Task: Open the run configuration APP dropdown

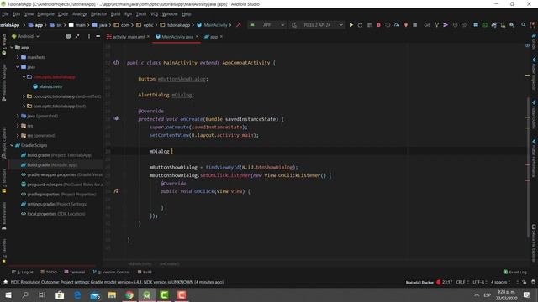Action: click(x=267, y=25)
